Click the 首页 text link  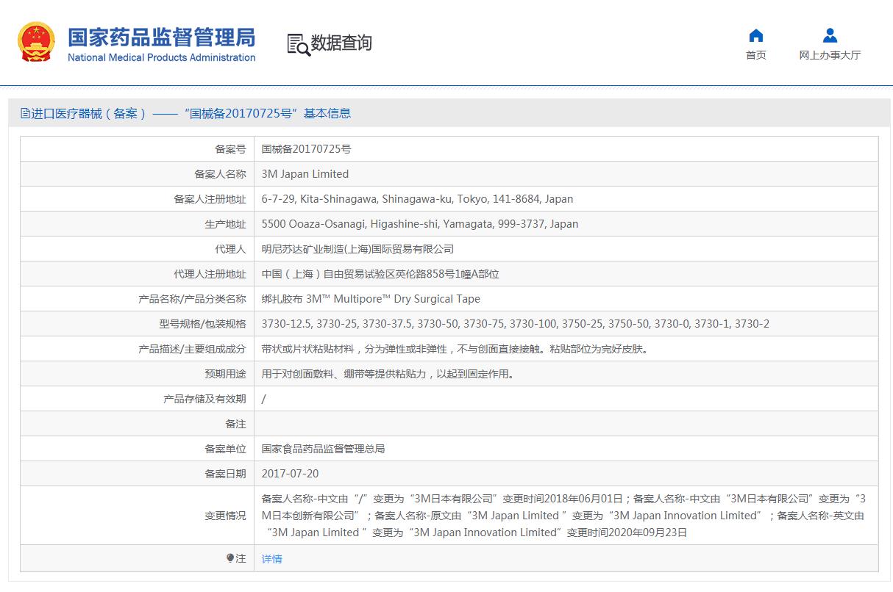[755, 55]
